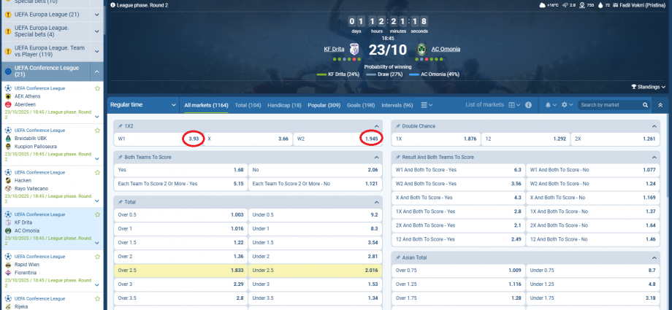Pin the Asian Total market

point(398,257)
